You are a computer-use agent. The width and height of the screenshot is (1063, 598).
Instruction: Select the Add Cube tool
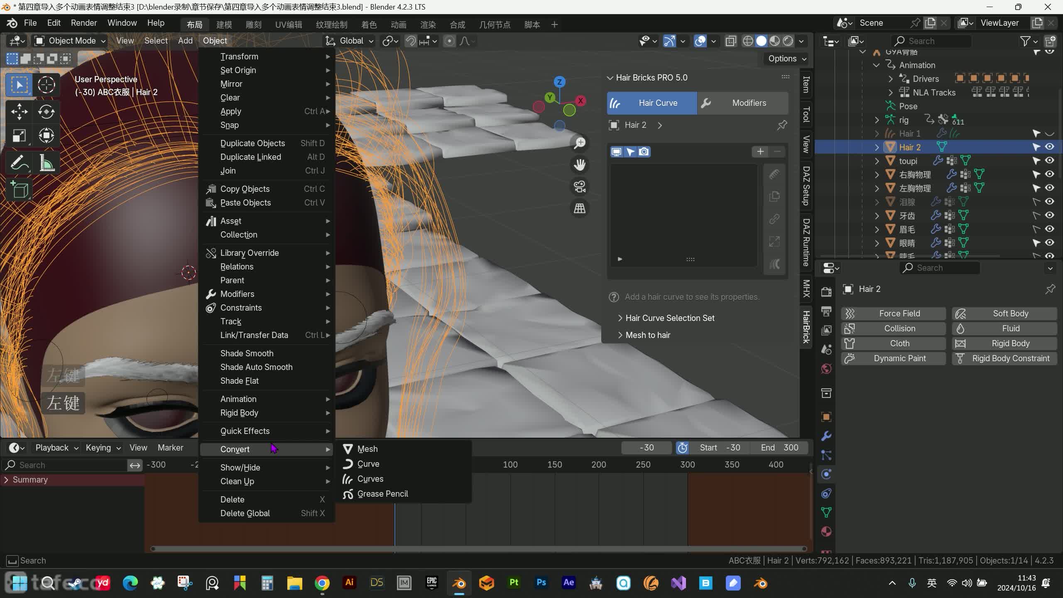19,190
